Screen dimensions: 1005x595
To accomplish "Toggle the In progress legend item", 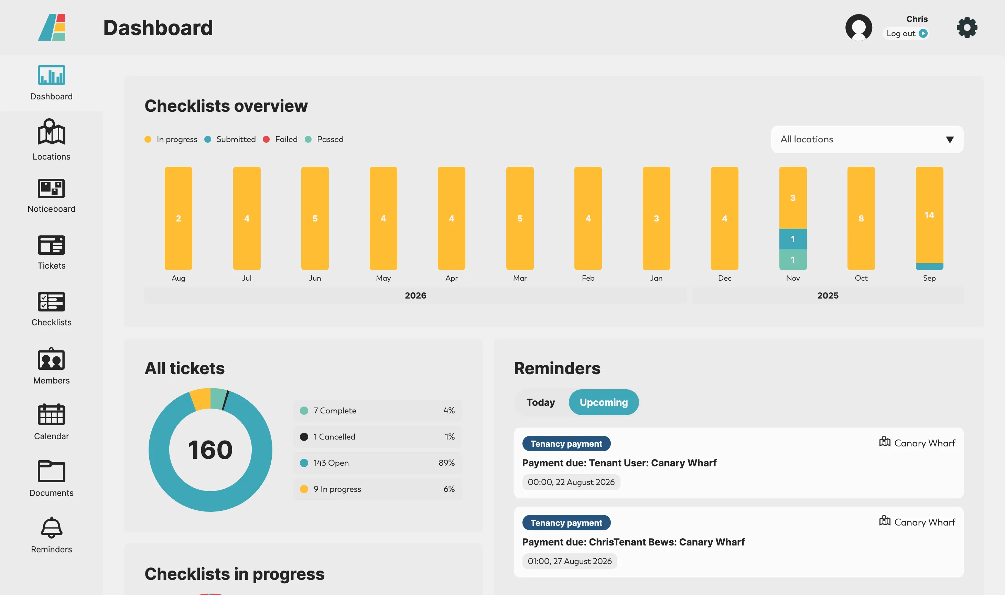I will pyautogui.click(x=171, y=139).
